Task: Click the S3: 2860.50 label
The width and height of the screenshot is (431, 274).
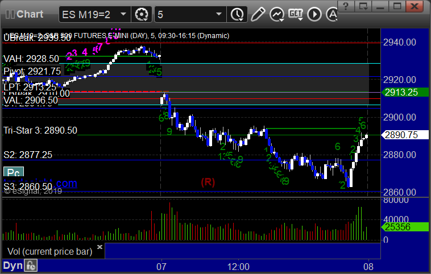Action: pos(27,187)
